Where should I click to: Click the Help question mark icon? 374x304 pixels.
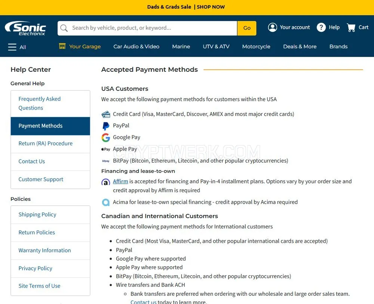tap(321, 27)
